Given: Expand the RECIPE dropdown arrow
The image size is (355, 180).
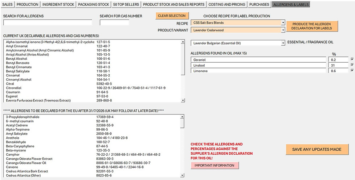Looking at the screenshot, I should [x=283, y=23].
